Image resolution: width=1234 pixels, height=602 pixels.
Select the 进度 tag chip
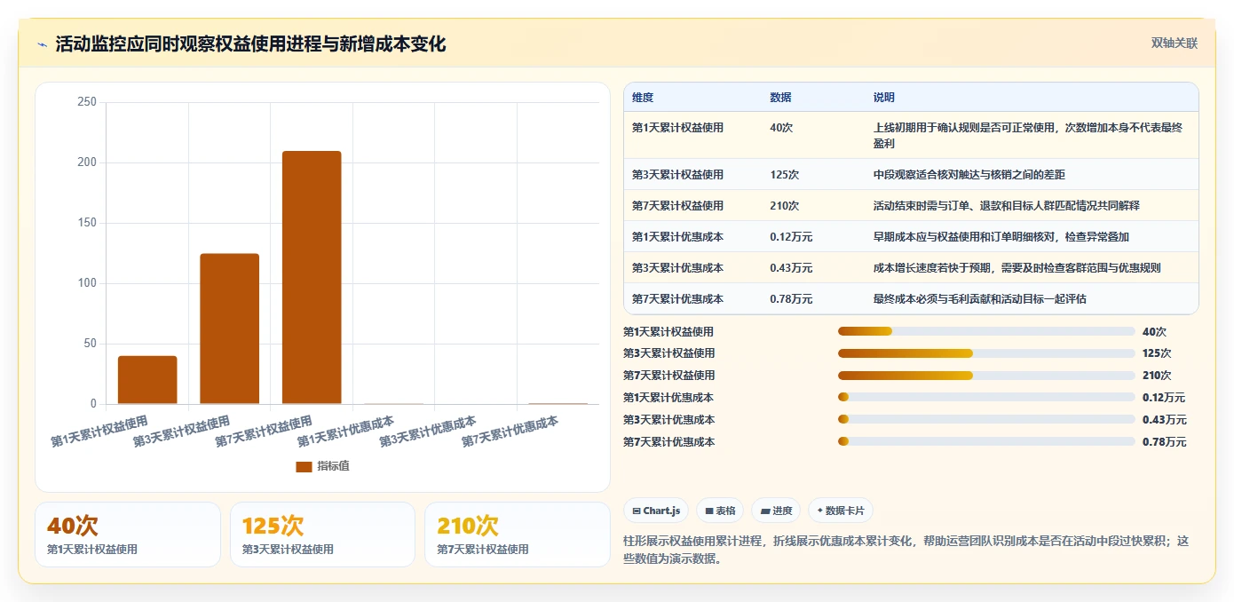[x=776, y=511]
